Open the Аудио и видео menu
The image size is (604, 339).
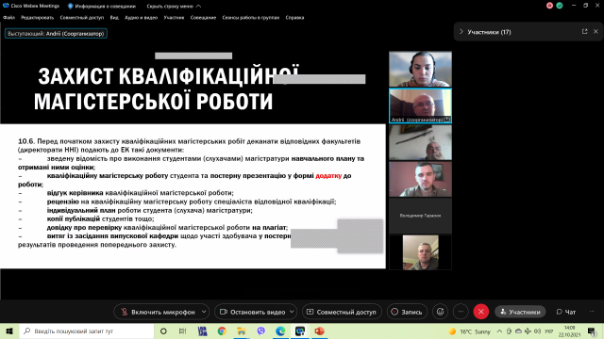click(141, 17)
